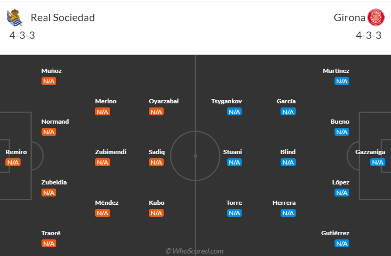Click the pitch center spot
Viewport: 391px width, 256px height.
(x=195, y=156)
